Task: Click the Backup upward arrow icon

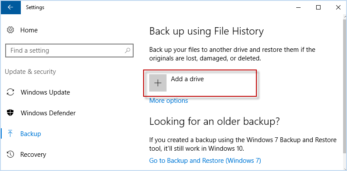Action: pyautogui.click(x=10, y=133)
